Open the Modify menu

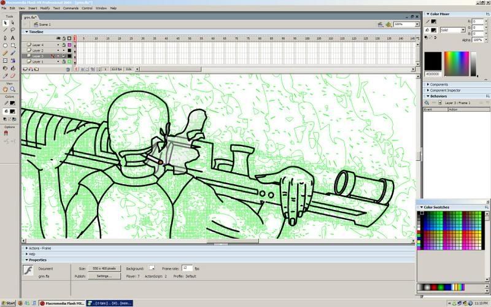click(x=45, y=8)
